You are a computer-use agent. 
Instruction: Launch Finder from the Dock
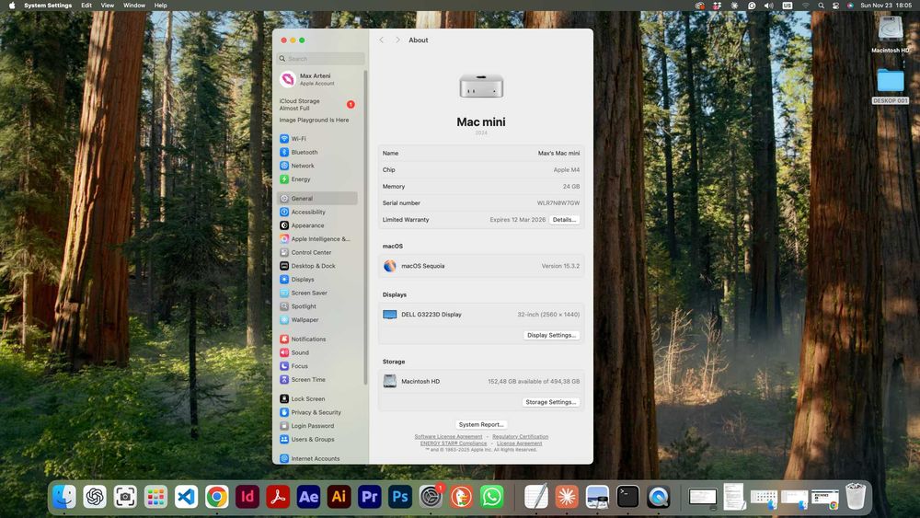pos(64,497)
